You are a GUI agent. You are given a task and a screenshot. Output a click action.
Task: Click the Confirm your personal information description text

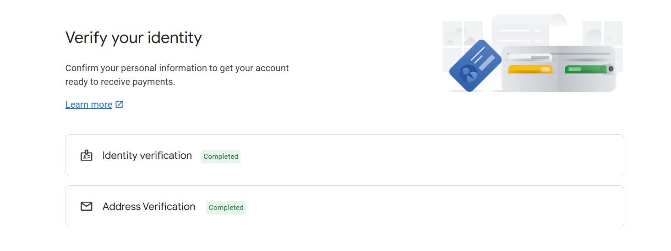[177, 75]
